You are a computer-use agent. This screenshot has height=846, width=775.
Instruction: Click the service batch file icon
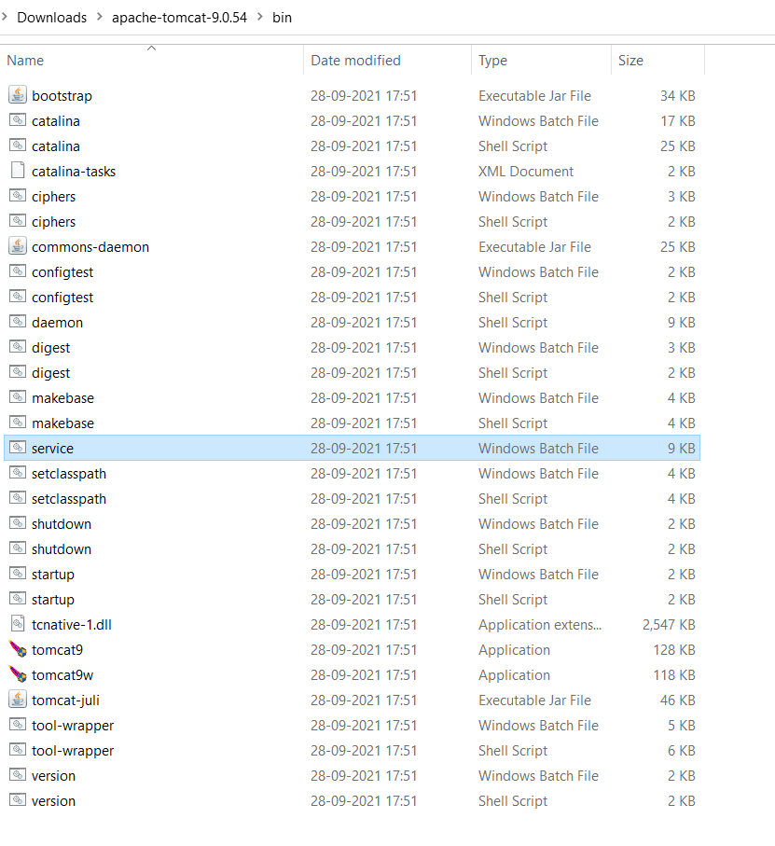point(18,448)
